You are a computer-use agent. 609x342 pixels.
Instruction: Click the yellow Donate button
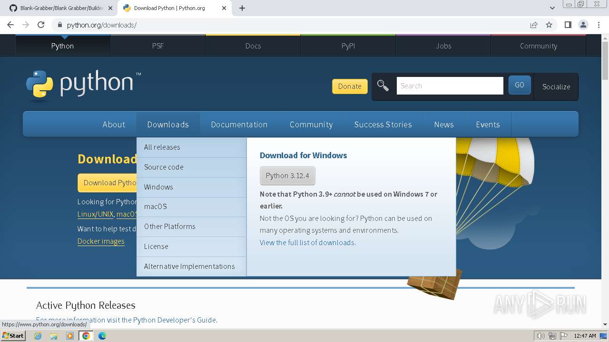point(350,86)
